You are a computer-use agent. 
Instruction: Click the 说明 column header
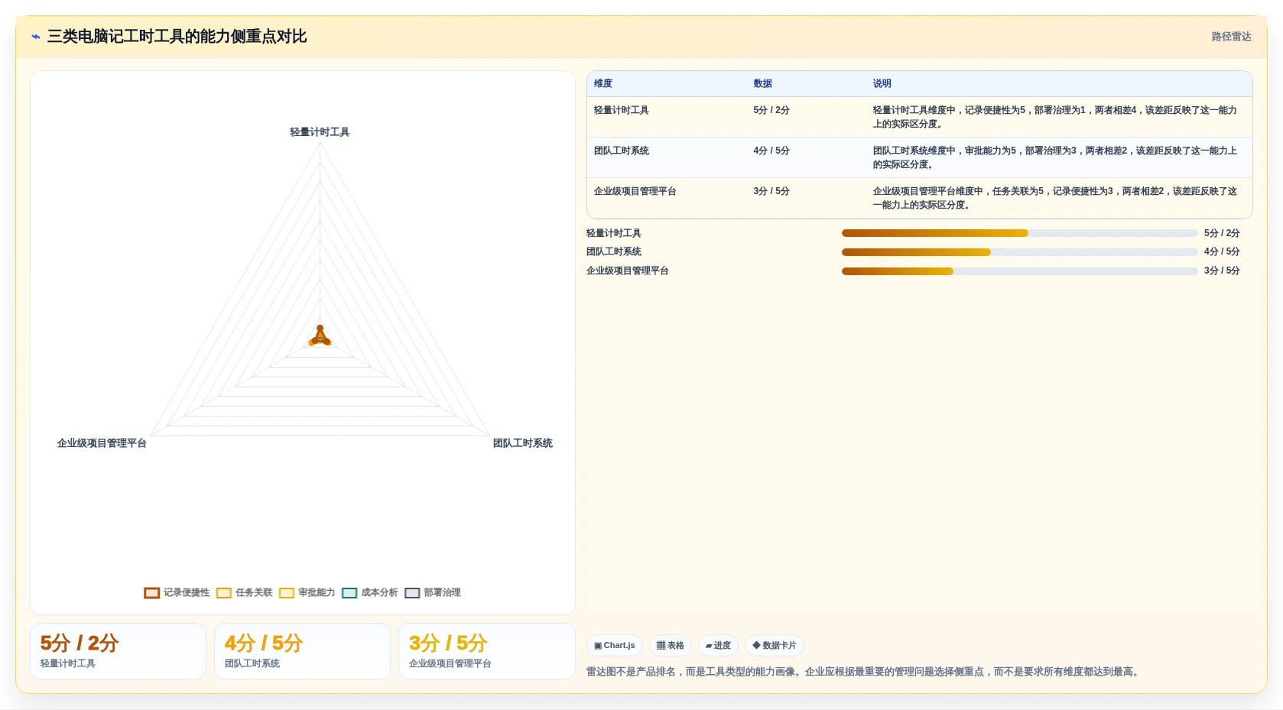pyautogui.click(x=882, y=84)
